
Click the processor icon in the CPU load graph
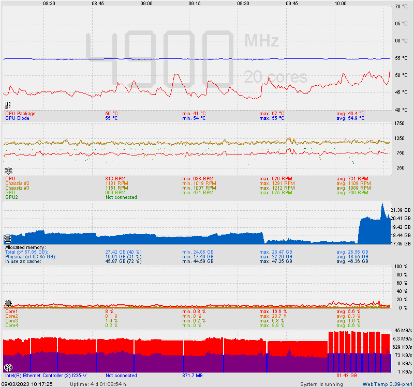[x=8, y=303]
